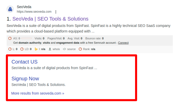Click the LD linking domains icon
Screen dimensions: 184x104
coord(22,49)
